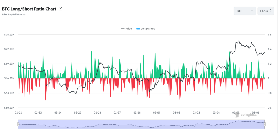Open the BTC coin selector dropdown
The width and height of the screenshot is (278, 133).
[x=245, y=11]
